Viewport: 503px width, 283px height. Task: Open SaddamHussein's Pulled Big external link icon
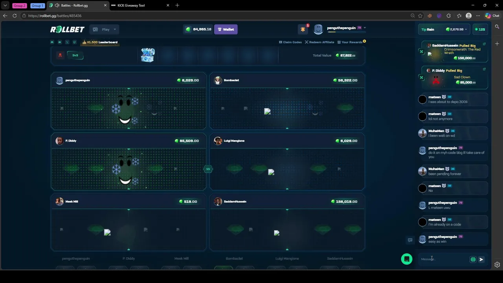[x=484, y=44]
